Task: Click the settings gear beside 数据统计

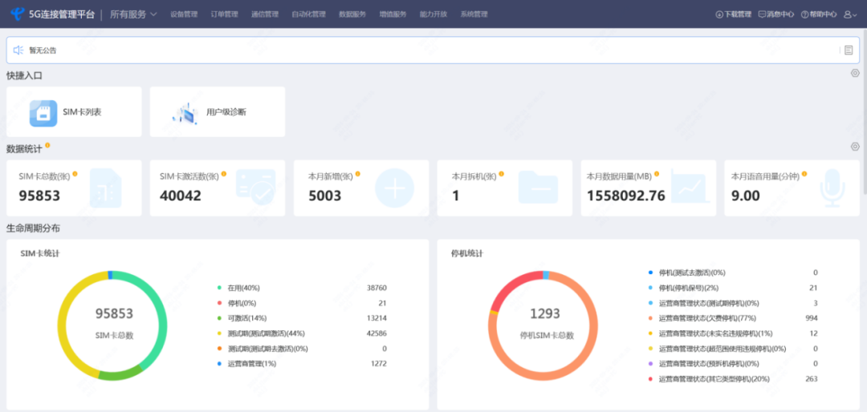Action: click(x=855, y=147)
